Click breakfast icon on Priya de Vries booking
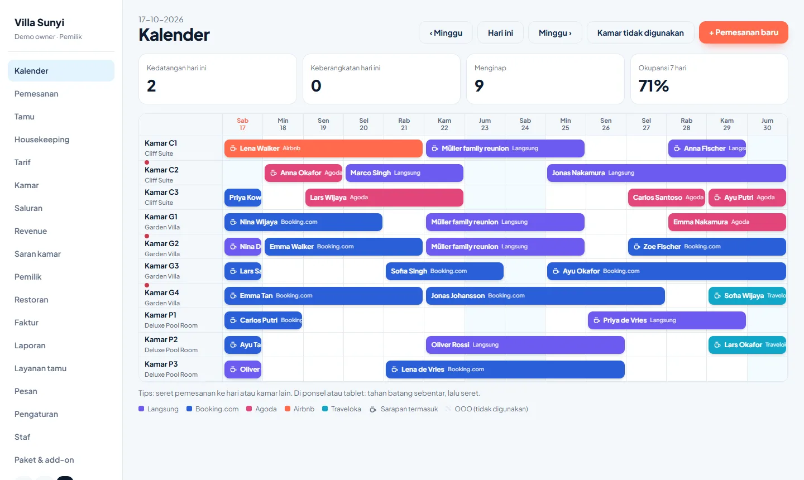Viewport: 804px width, 480px height. [x=596, y=320]
